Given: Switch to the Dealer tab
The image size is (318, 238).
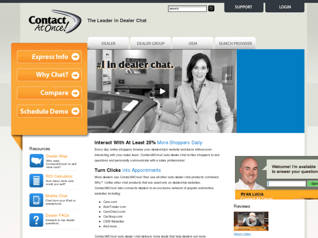Looking at the screenshot, I should pos(108,43).
